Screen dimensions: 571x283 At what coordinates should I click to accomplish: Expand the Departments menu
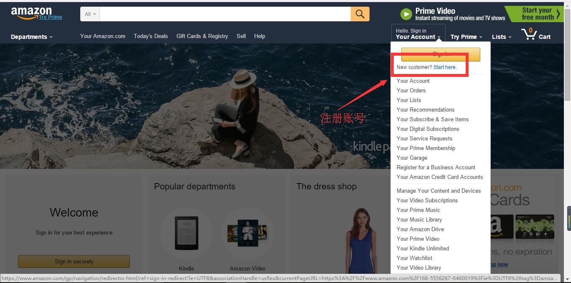32,37
